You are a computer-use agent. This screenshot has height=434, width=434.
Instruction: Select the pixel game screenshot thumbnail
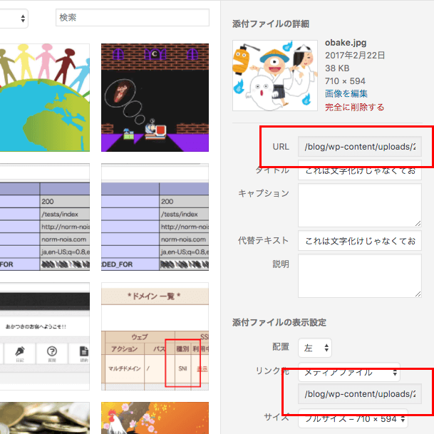tap(155, 98)
